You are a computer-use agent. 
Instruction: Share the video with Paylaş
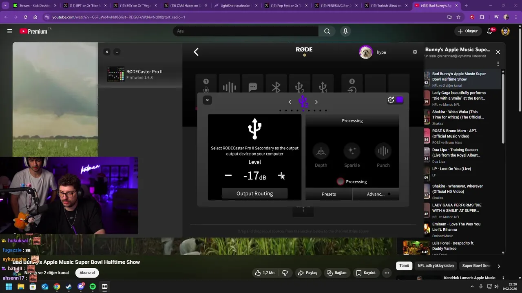click(307, 273)
